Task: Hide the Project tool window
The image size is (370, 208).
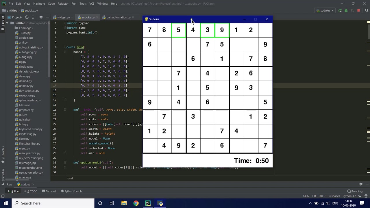Action: pos(47,17)
